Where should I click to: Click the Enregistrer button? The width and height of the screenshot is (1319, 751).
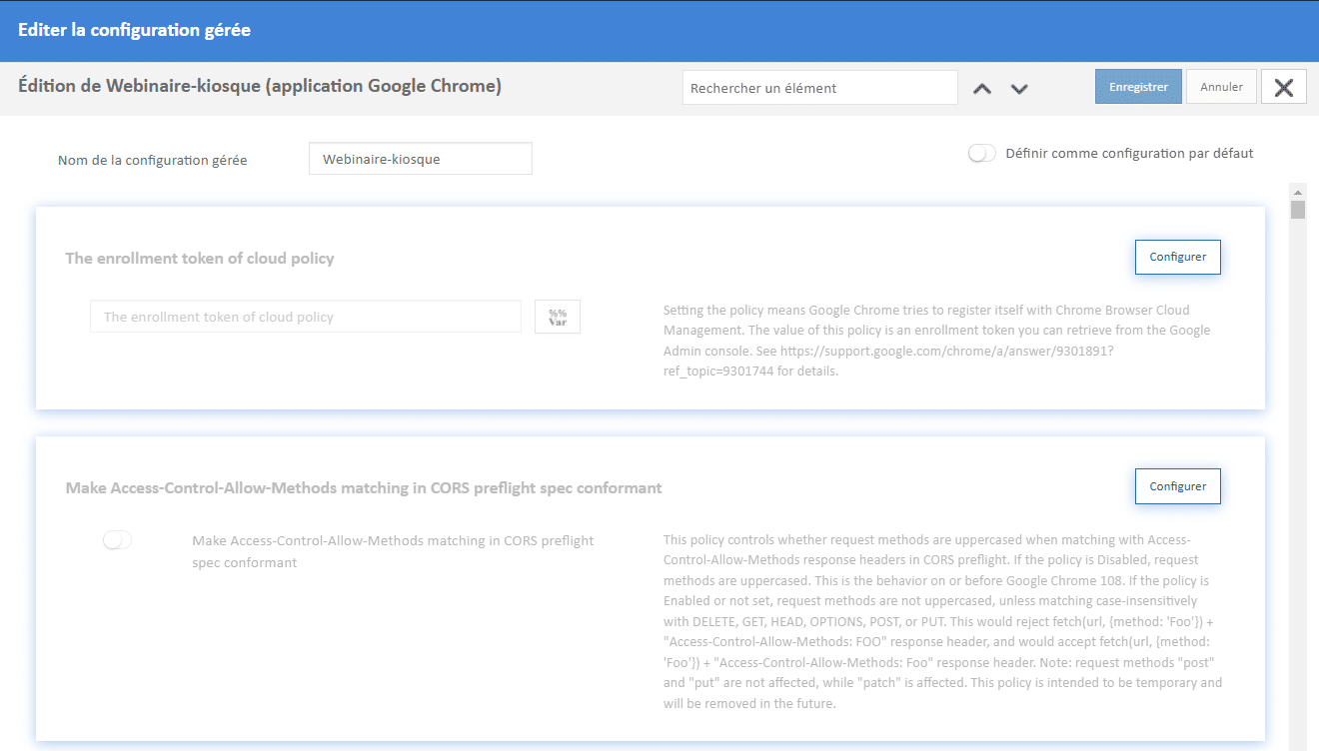(1139, 87)
